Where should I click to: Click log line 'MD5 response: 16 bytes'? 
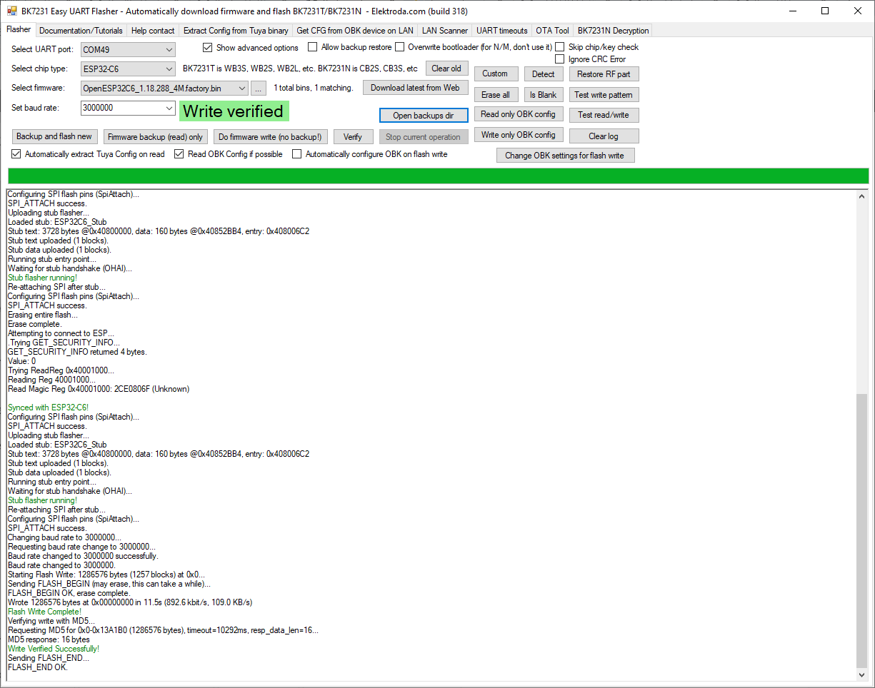pyautogui.click(x=49, y=639)
